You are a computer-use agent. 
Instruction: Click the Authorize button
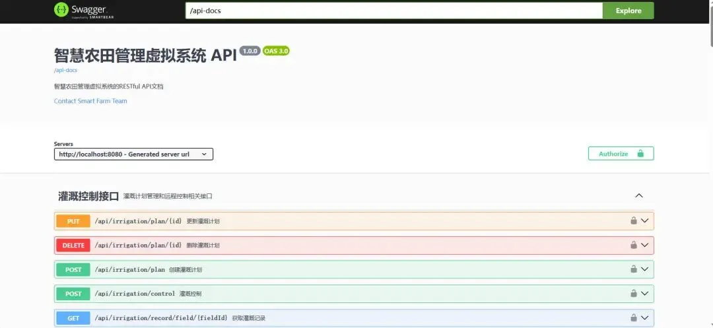coord(621,154)
